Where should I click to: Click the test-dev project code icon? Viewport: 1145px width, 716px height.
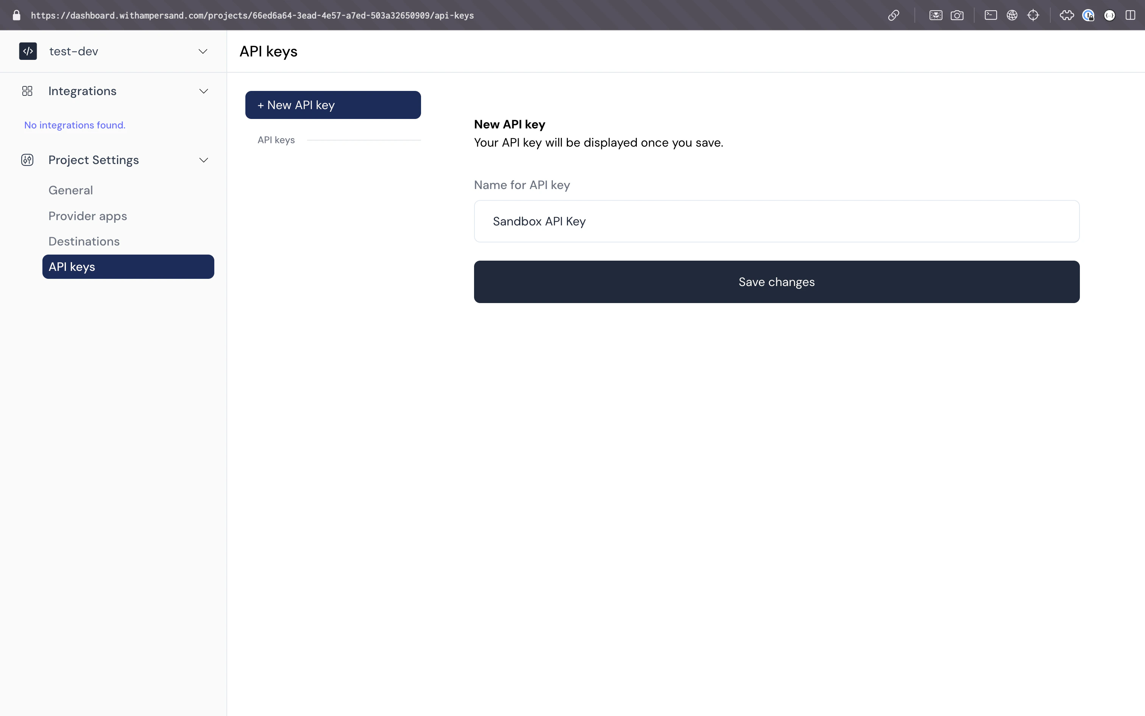(28, 51)
